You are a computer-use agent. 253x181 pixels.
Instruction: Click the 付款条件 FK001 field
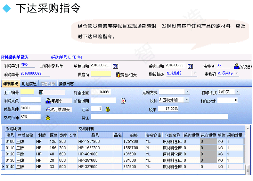point(30,108)
